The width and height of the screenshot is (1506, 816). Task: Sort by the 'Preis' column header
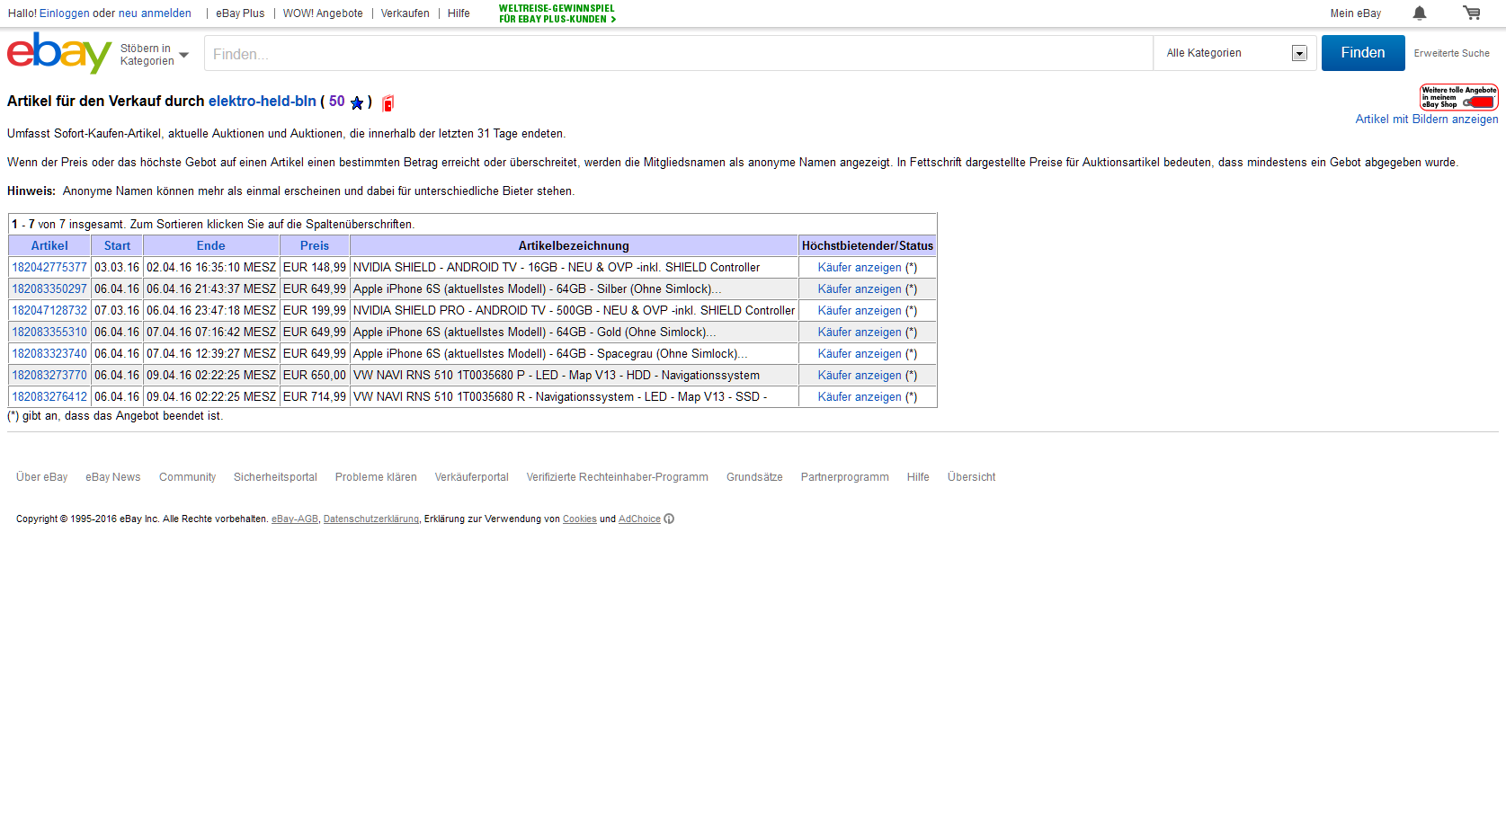315,245
